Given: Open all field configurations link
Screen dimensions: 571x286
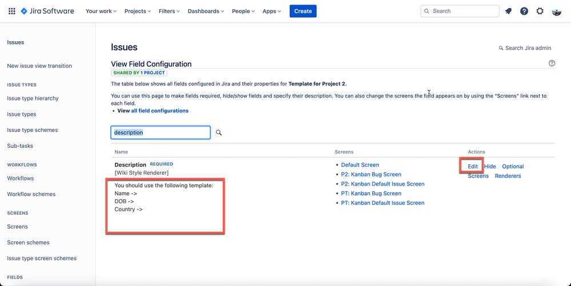Looking at the screenshot, I should tap(159, 111).
